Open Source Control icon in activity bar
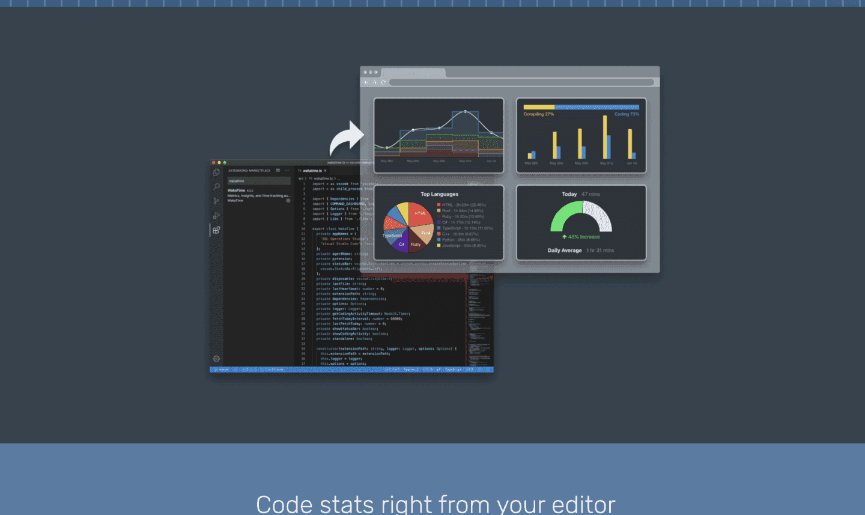The width and height of the screenshot is (865, 515). (x=216, y=201)
